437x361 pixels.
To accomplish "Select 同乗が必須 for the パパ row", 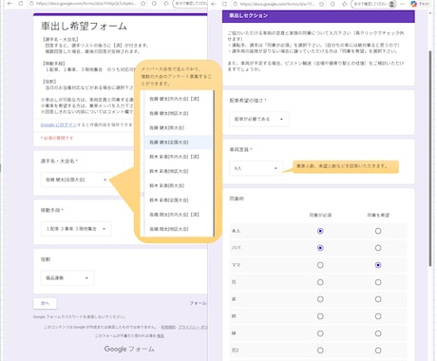I will point(320,248).
